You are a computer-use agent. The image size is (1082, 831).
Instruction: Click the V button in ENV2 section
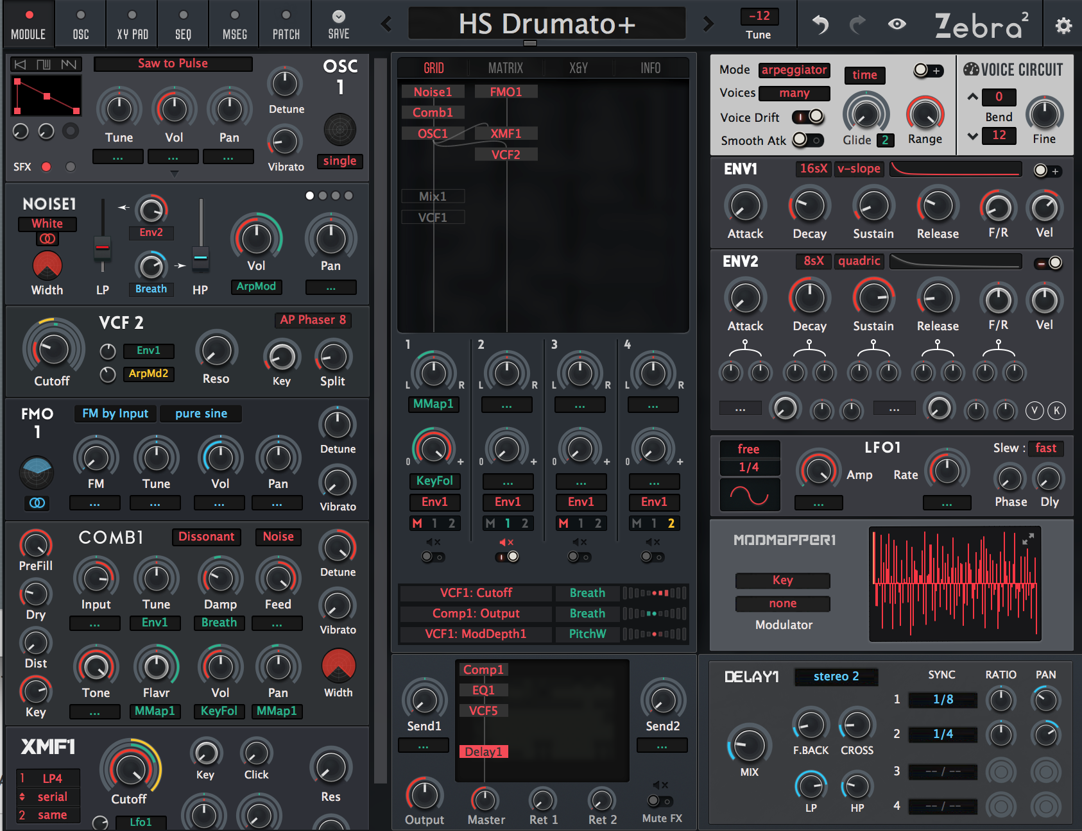(1034, 410)
